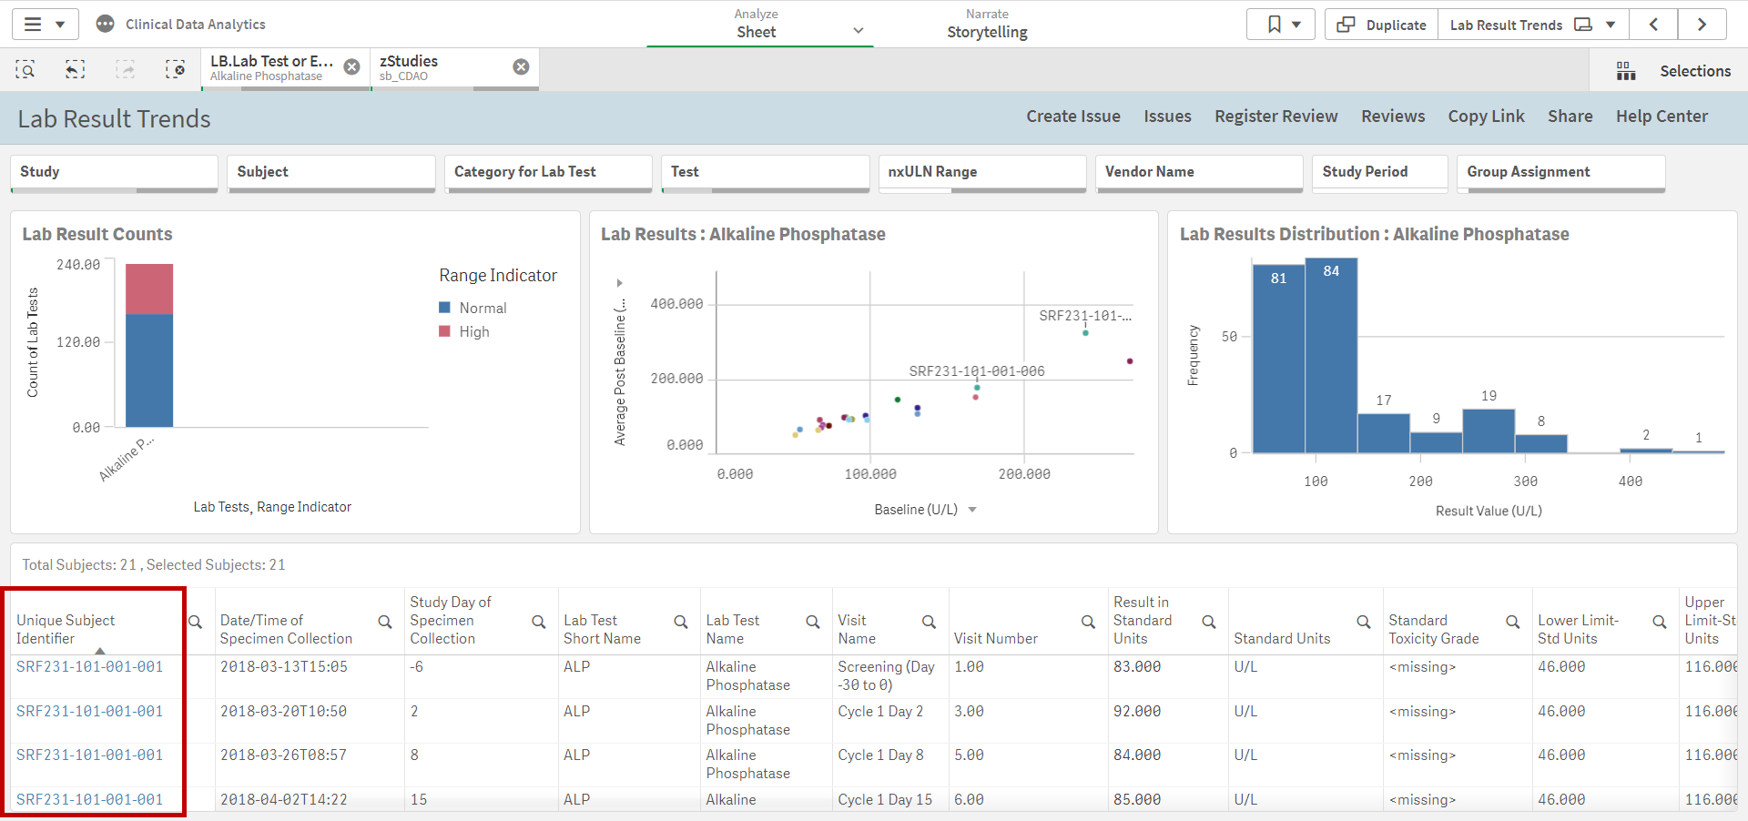Switch to Narrate Storytelling tab
Viewport: 1748px width, 821px height.
pyautogui.click(x=987, y=25)
